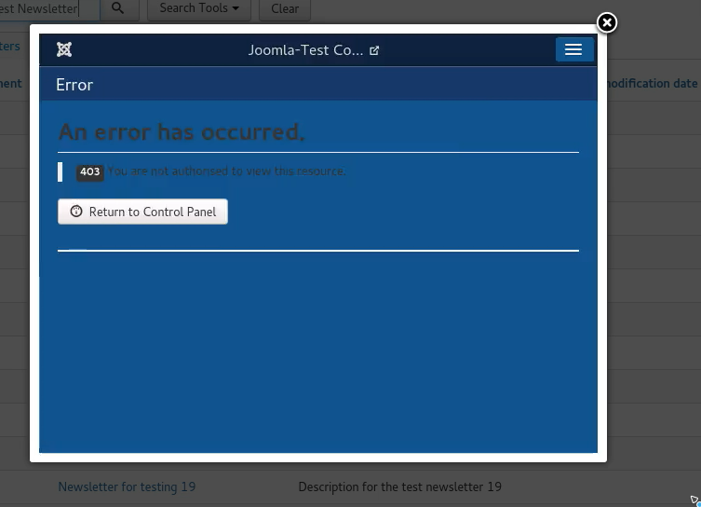
Task: Click the 403 error code badge
Action: pyautogui.click(x=89, y=171)
